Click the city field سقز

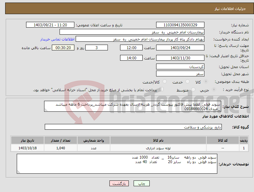click(x=180, y=74)
